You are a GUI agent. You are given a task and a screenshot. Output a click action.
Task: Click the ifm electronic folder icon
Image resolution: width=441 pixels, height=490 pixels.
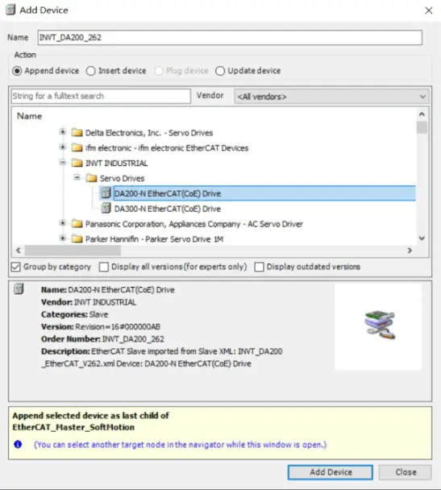[x=77, y=147]
